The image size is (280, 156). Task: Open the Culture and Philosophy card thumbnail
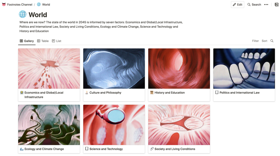[114, 69]
